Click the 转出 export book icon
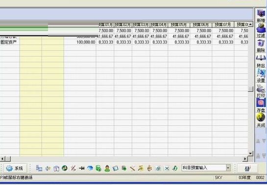This screenshot has width=267, height=185. pyautogui.click(x=261, y=58)
